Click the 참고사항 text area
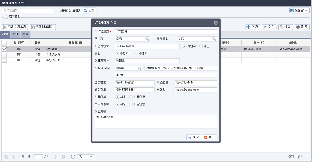Screen dimensions: 312x162 (156, 122)
